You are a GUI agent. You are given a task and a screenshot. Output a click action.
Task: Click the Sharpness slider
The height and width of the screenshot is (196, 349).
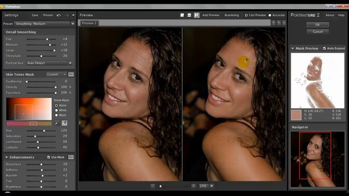[x=41, y=164]
